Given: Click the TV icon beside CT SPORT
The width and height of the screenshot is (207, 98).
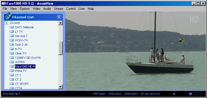Looking at the screenshot, I should [x=12, y=84].
